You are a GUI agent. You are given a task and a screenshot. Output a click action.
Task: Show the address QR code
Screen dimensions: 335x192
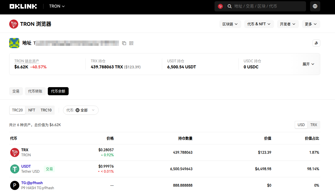point(131,43)
